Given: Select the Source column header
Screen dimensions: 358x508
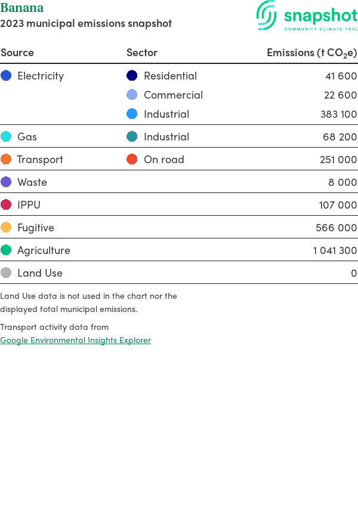Looking at the screenshot, I should (17, 53).
